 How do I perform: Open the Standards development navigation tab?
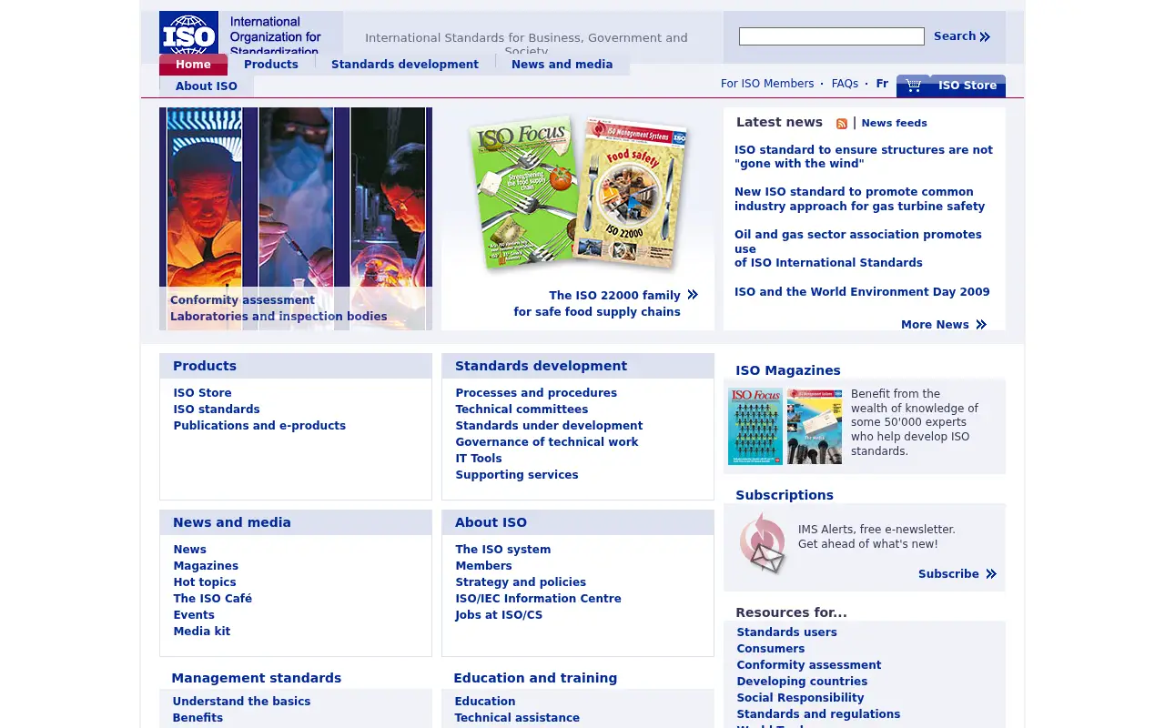coord(405,65)
